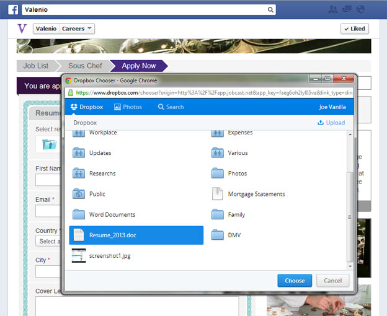Open the Photos folder icon in file list
Screen dimensions: 387x316
[x=218, y=173]
